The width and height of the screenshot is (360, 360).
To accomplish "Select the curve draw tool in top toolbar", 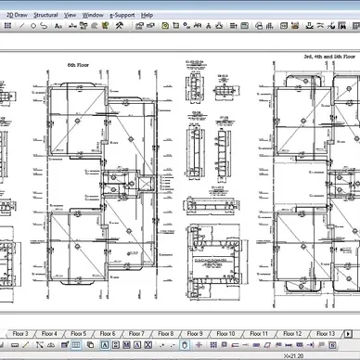I will [44, 26].
